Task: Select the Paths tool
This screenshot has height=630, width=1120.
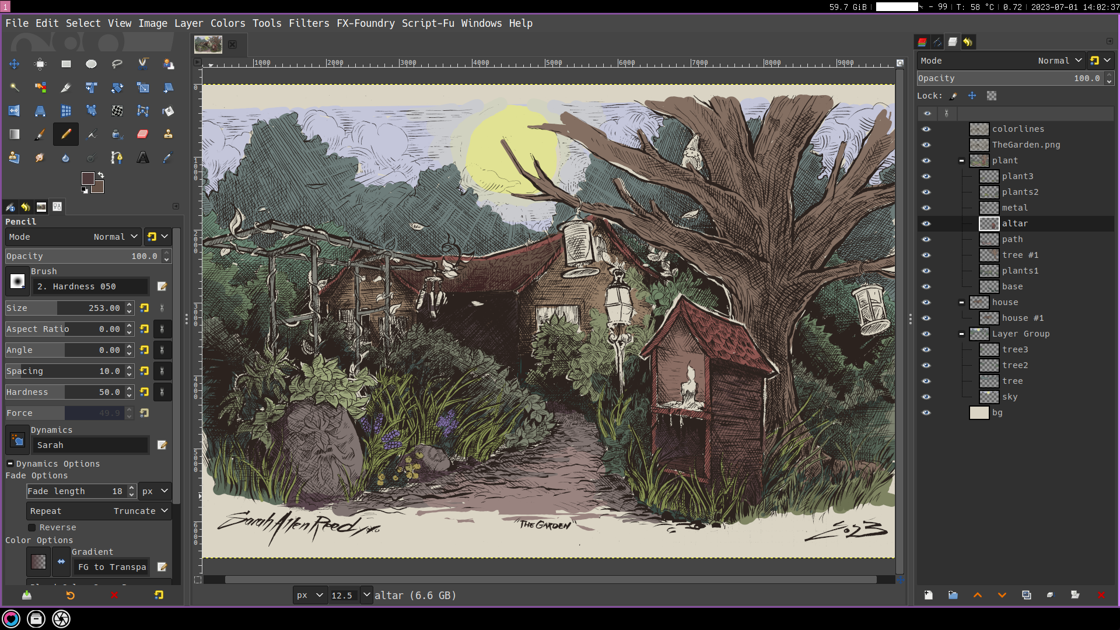Action: point(117,157)
